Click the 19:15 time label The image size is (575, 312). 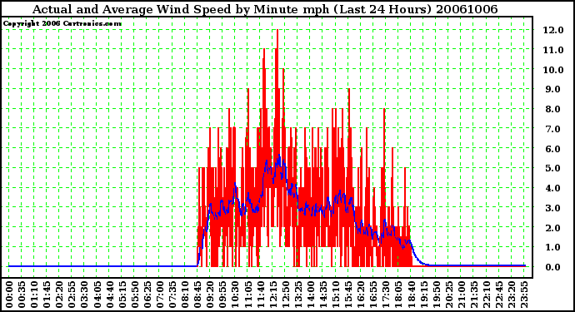click(423, 295)
